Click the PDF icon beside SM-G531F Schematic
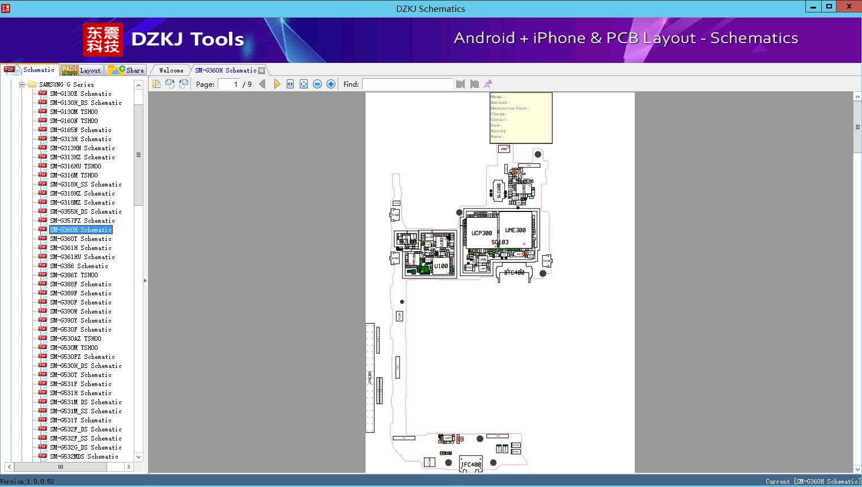Screen dimensions: 862x487 [43, 383]
